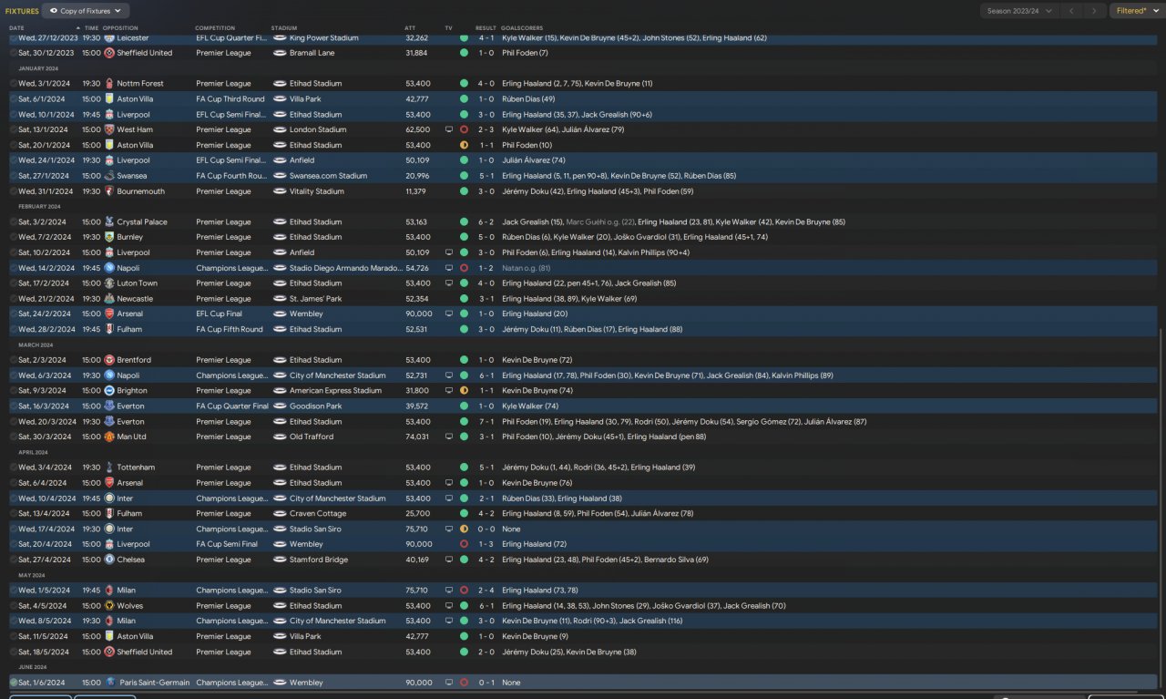Select the Bournemouth fixture row checkbox

coord(14,191)
